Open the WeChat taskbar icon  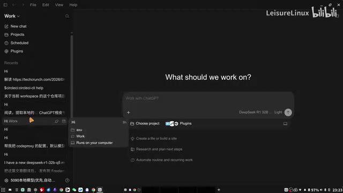click(74, 190)
